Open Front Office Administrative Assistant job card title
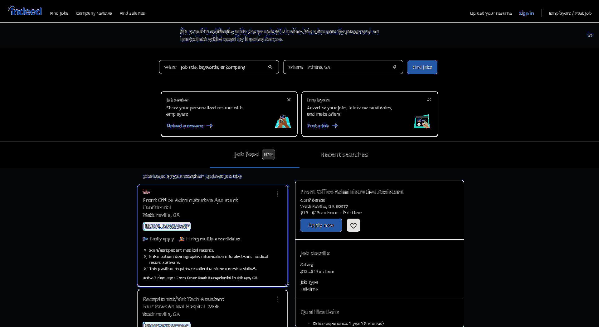This screenshot has width=599, height=327. (190, 200)
